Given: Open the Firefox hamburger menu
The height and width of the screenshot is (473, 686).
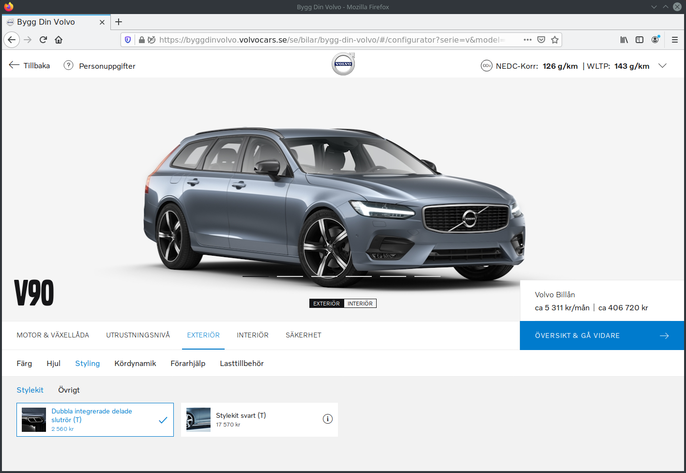Looking at the screenshot, I should pos(675,40).
